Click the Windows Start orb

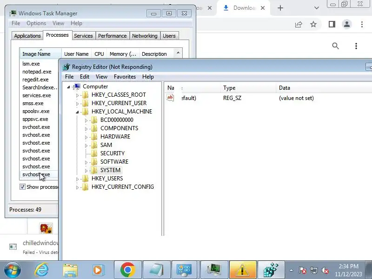(13, 270)
